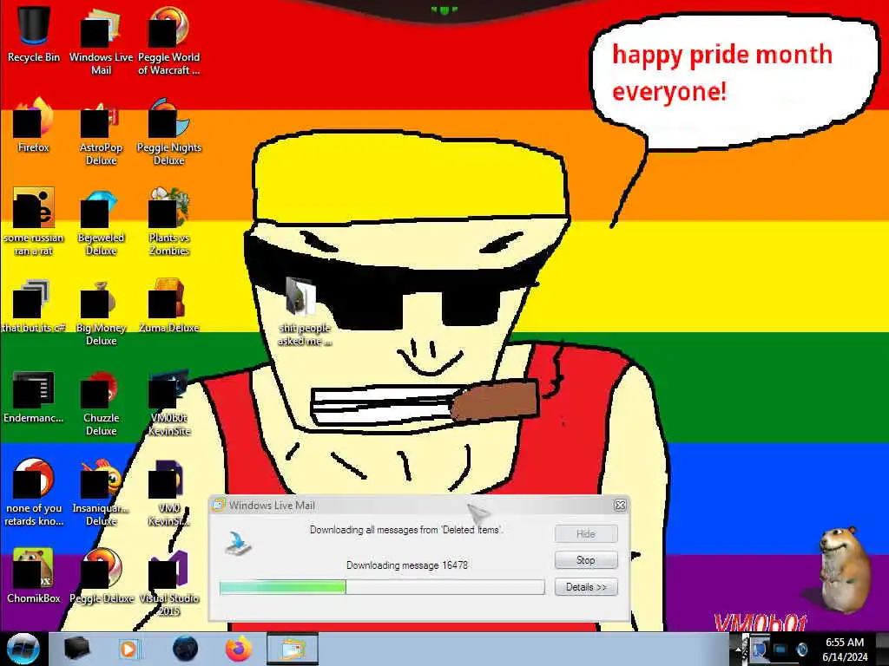
Task: Open the Windows Live Mail desktop shortcut
Action: tap(101, 41)
